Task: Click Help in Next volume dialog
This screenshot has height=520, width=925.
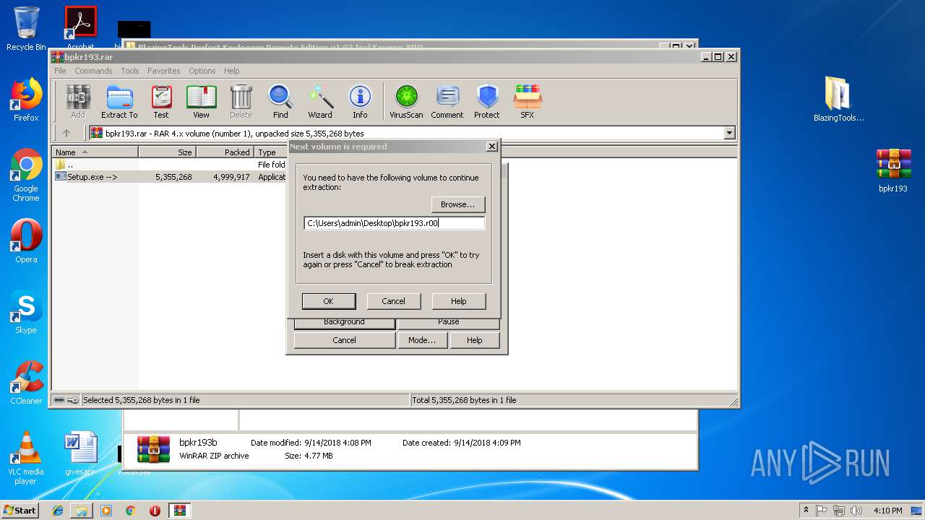Action: coord(458,301)
